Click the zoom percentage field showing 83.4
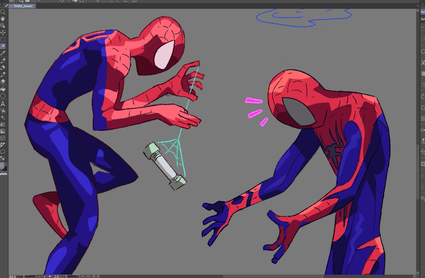 (16, 276)
